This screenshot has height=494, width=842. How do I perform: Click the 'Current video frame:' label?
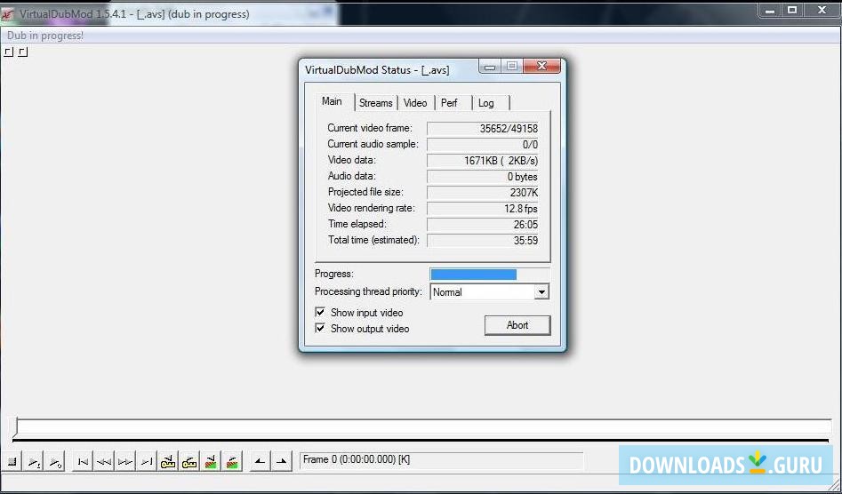370,128
